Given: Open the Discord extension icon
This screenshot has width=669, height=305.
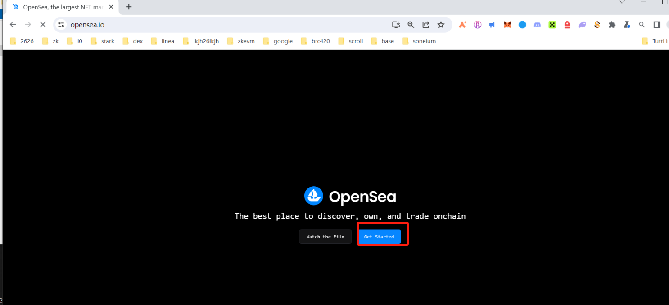Looking at the screenshot, I should coord(537,25).
